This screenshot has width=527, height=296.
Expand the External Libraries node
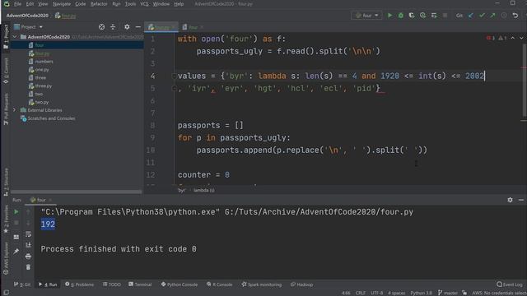(x=15, y=110)
